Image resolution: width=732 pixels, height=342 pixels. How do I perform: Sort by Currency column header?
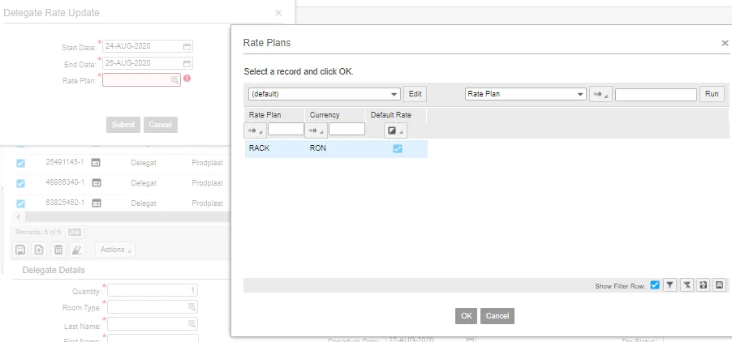pyautogui.click(x=325, y=114)
